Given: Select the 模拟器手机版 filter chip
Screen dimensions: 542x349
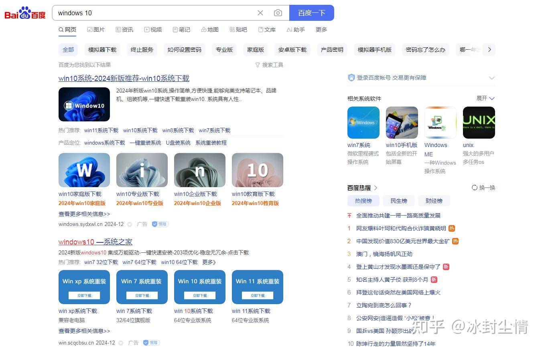Looking at the screenshot, I should click(x=375, y=50).
